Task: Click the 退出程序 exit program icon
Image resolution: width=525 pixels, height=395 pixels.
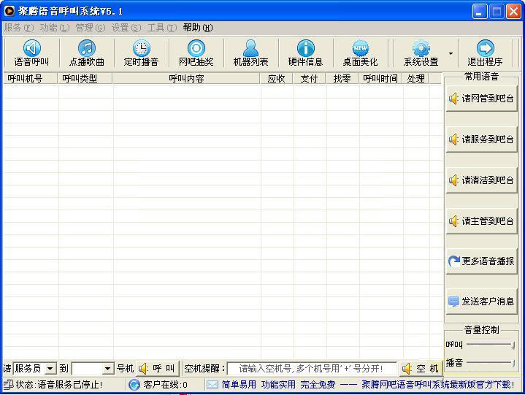Action: coord(485,53)
